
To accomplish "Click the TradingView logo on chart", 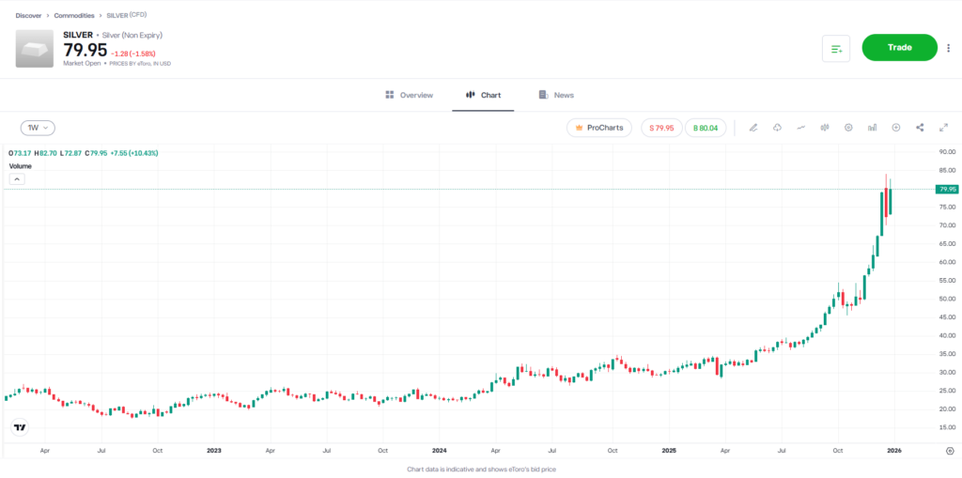I will click(x=20, y=427).
